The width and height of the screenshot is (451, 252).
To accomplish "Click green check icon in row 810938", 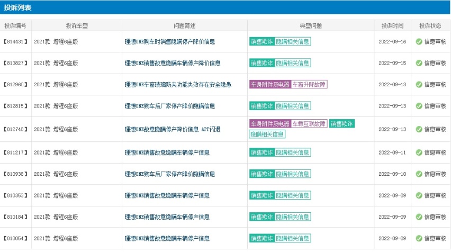I will point(419,174).
